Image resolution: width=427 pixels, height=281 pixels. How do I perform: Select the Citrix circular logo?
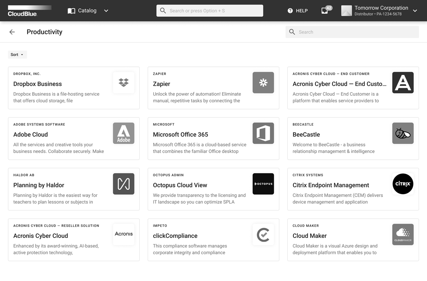[403, 184]
